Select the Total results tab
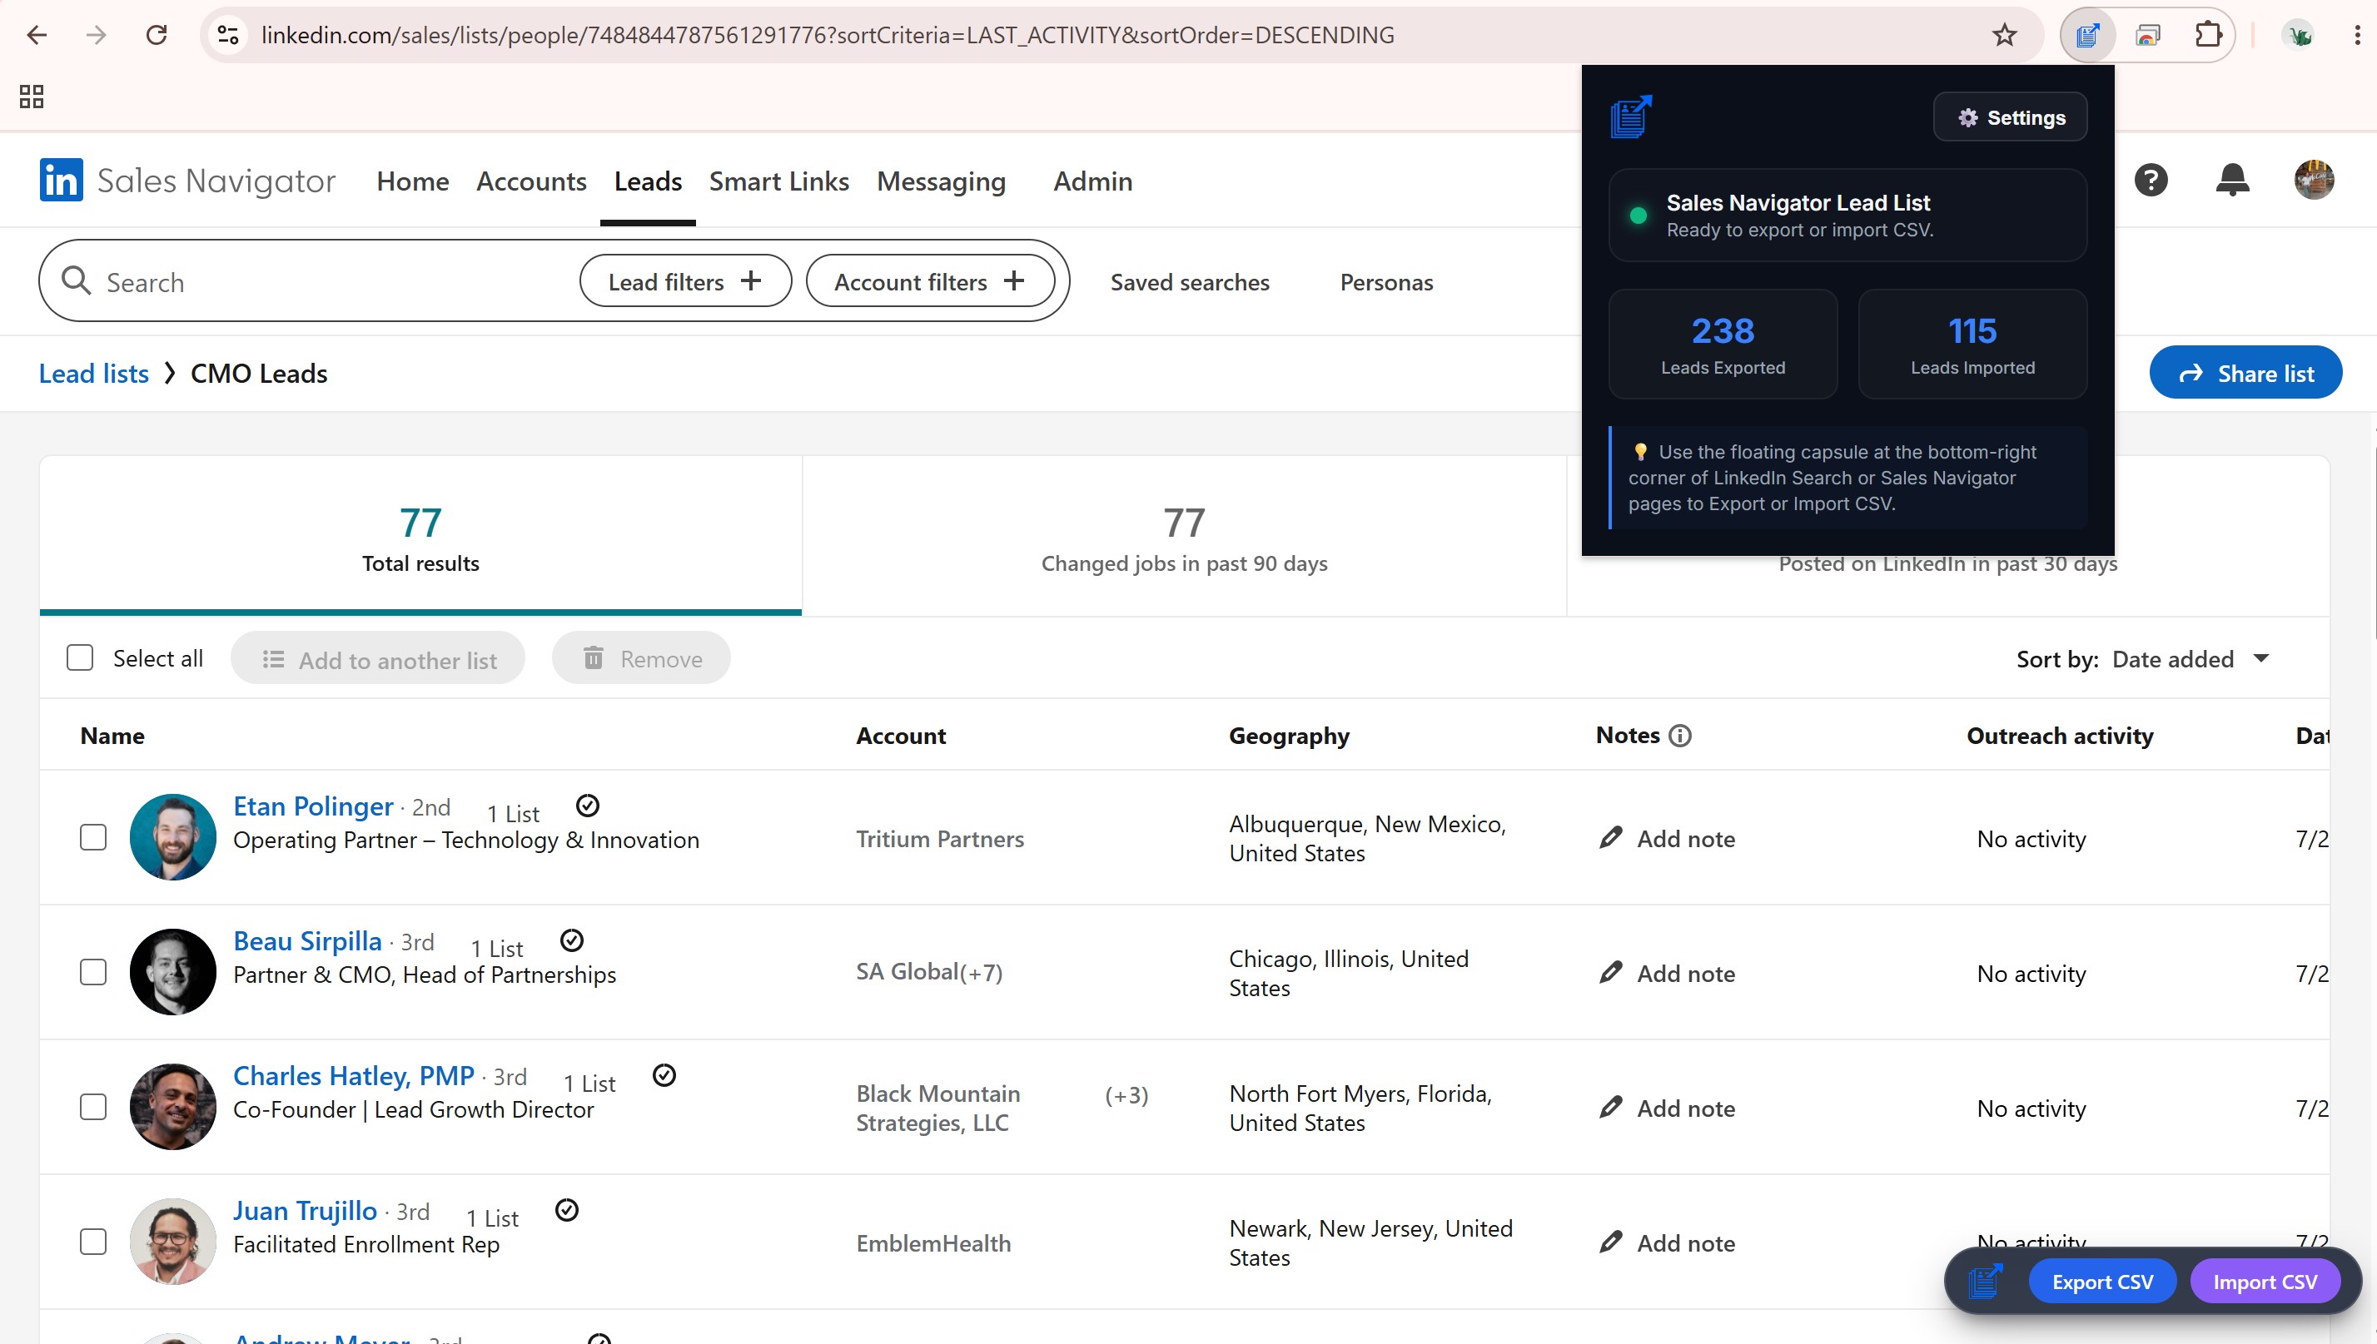 point(421,535)
